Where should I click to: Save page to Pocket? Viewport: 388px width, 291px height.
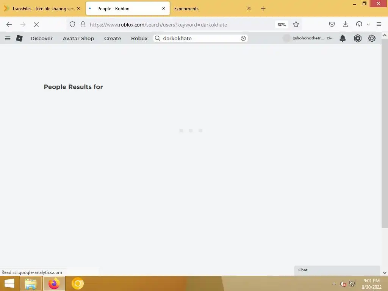pos(332,24)
